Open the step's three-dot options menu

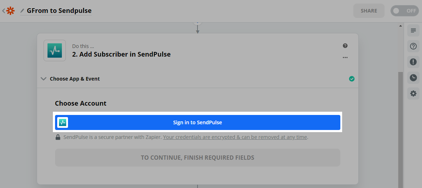pos(345,57)
